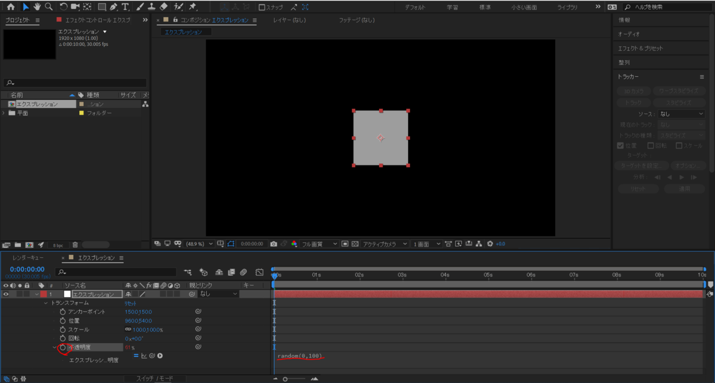Select the Rectangle shape tool
This screenshot has width=715, height=383.
(x=102, y=7)
